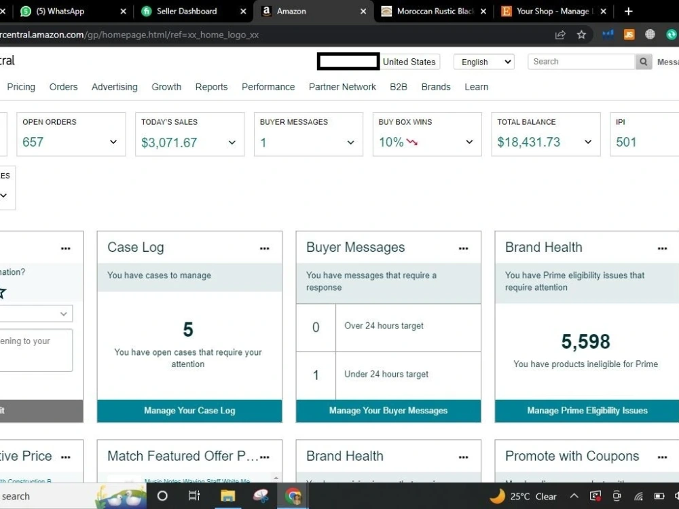Expand Total Balance card chevron
This screenshot has width=679, height=509.
588,142
